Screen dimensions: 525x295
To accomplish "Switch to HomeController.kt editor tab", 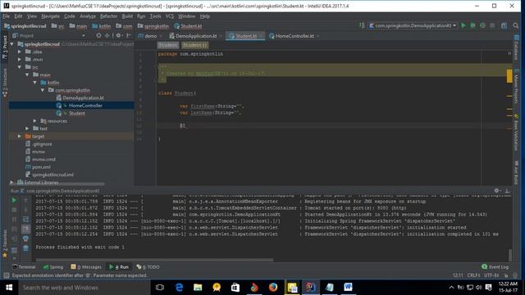I will [x=294, y=36].
